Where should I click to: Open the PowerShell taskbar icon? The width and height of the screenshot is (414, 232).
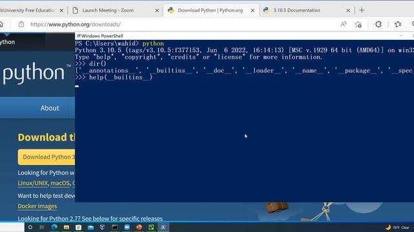pyautogui.click(x=163, y=227)
